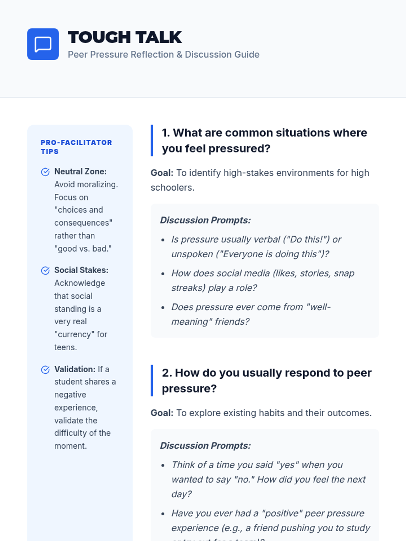Click the question 1 heading about common situations

point(264,140)
